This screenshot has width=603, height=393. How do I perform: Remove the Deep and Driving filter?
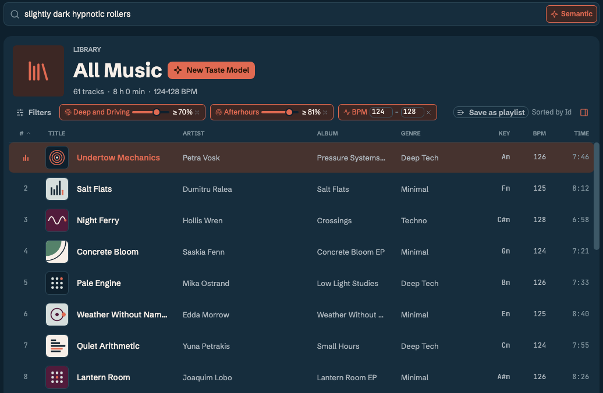pos(197,113)
